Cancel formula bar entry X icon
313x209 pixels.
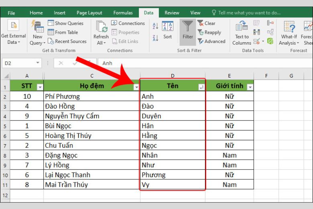point(61,63)
